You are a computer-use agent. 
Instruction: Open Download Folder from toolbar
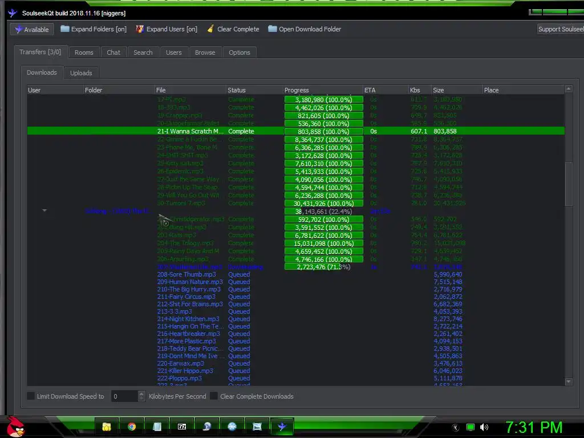(x=305, y=29)
